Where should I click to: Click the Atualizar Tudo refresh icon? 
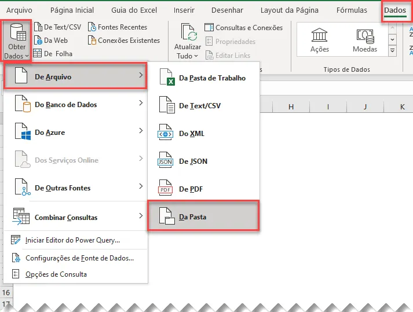tap(189, 32)
